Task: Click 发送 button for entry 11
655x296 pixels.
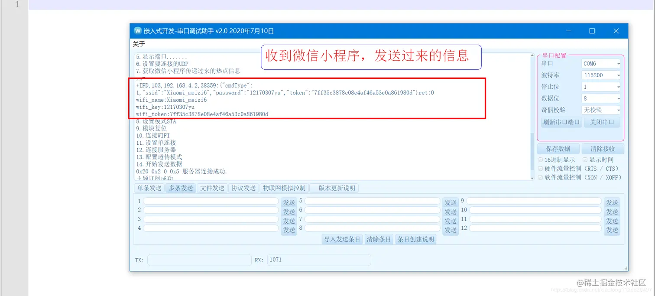Action: click(612, 221)
